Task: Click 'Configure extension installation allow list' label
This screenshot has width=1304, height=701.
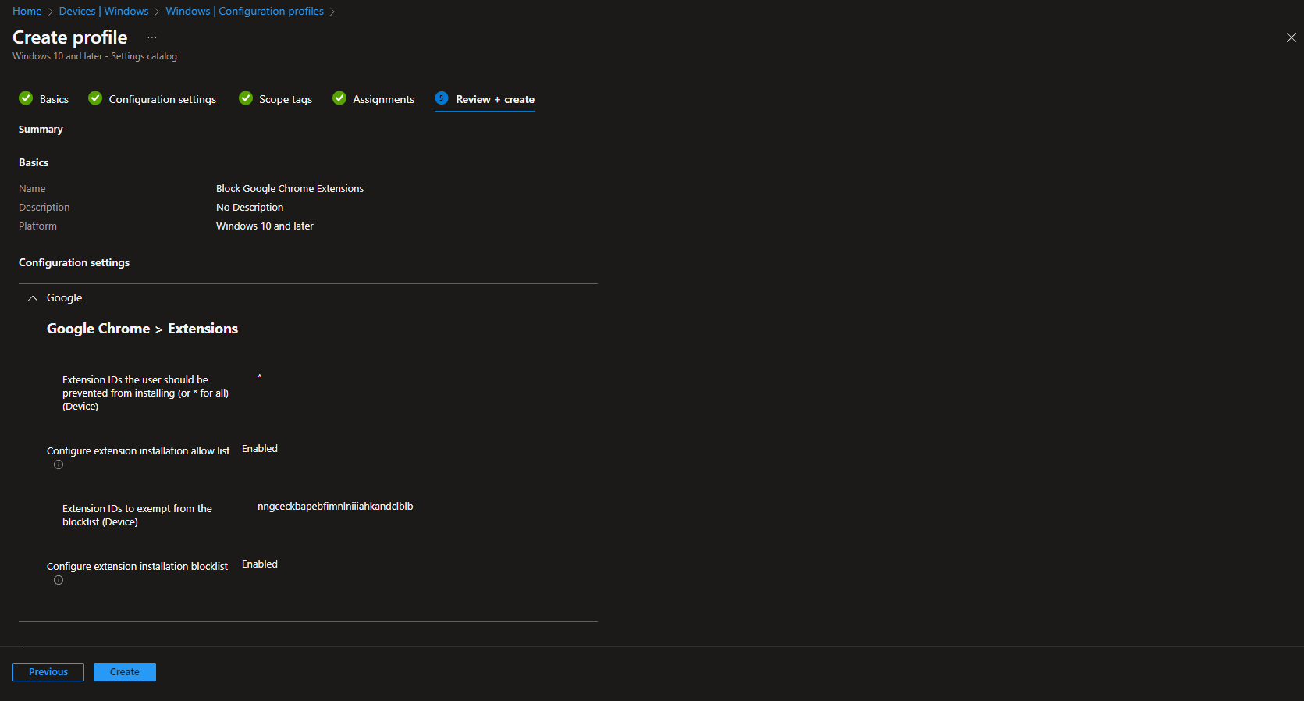Action: click(x=138, y=450)
